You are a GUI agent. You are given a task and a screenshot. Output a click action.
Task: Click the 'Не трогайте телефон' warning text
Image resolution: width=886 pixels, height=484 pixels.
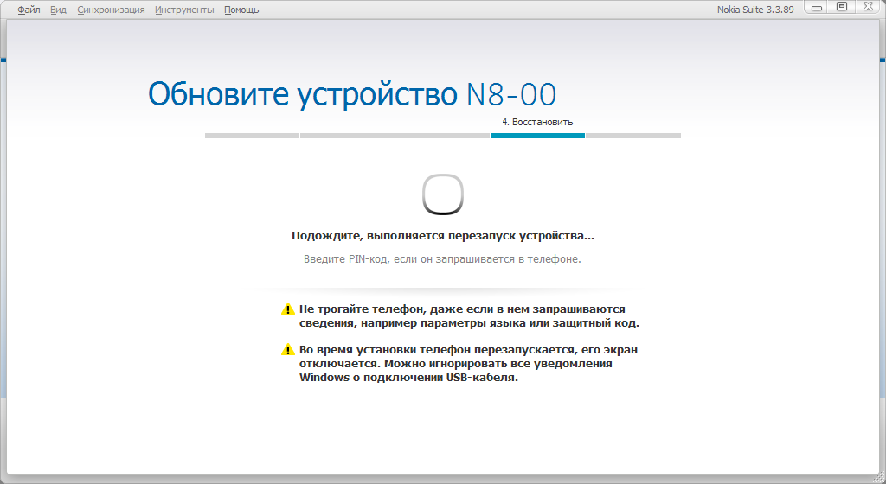click(x=469, y=316)
